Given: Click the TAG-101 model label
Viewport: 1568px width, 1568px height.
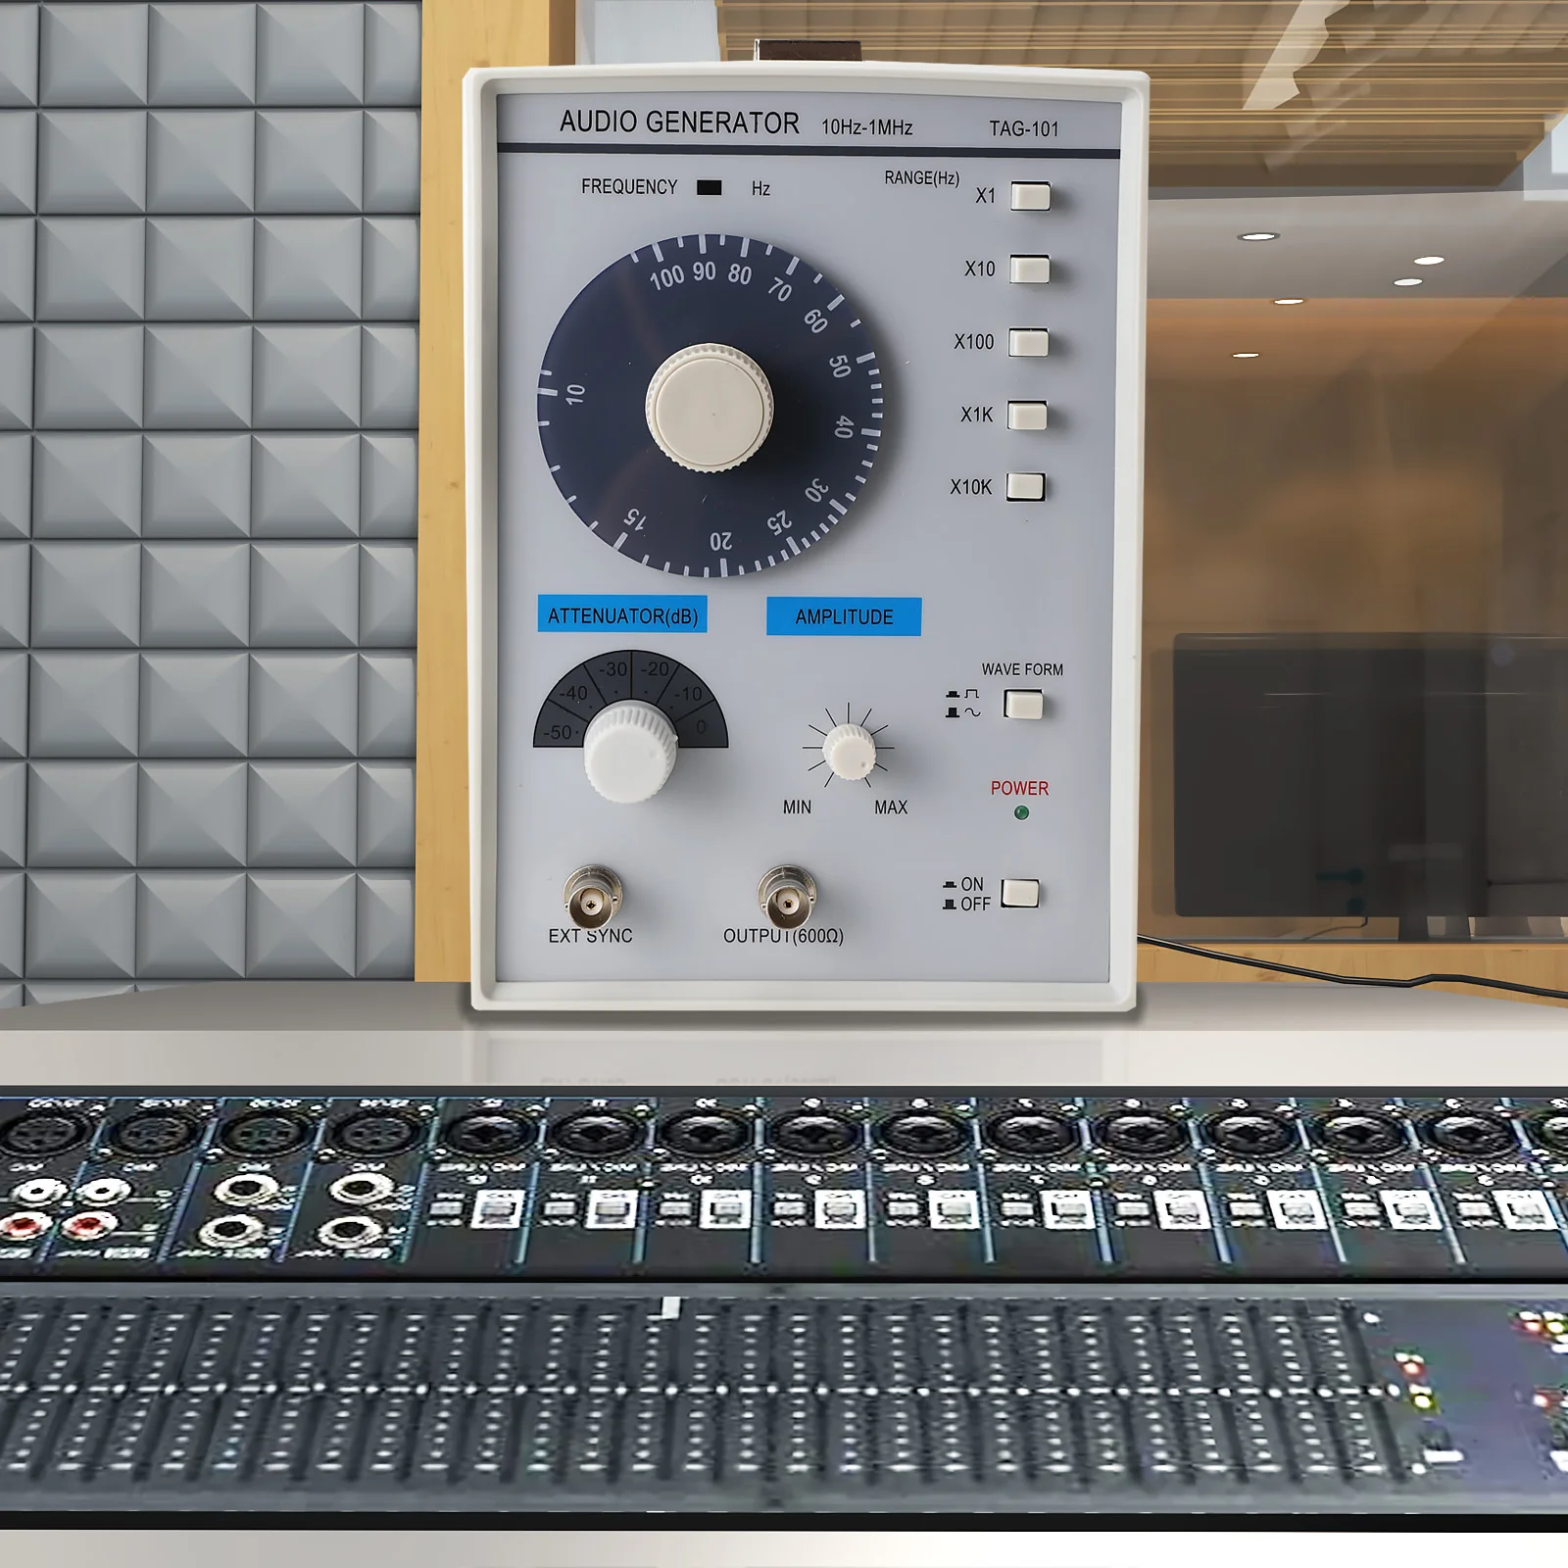Looking at the screenshot, I should click(x=1023, y=128).
